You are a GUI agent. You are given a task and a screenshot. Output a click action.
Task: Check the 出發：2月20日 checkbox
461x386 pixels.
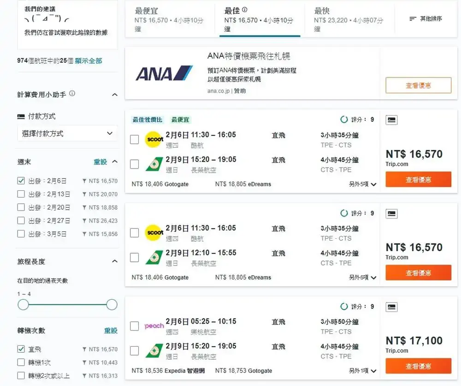21,207
